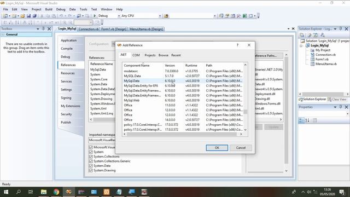Click the help question mark in Add Reference

click(x=237, y=45)
